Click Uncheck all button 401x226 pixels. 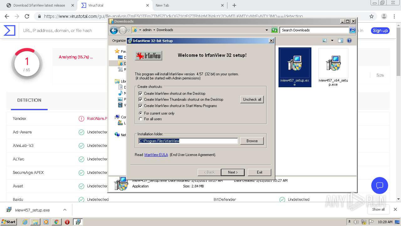[252, 100]
